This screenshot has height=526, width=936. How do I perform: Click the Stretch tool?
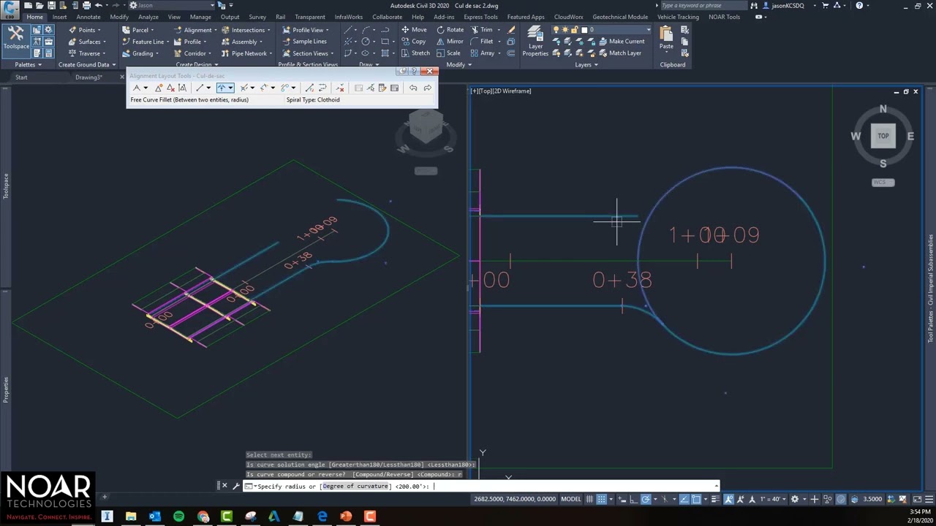coord(415,53)
